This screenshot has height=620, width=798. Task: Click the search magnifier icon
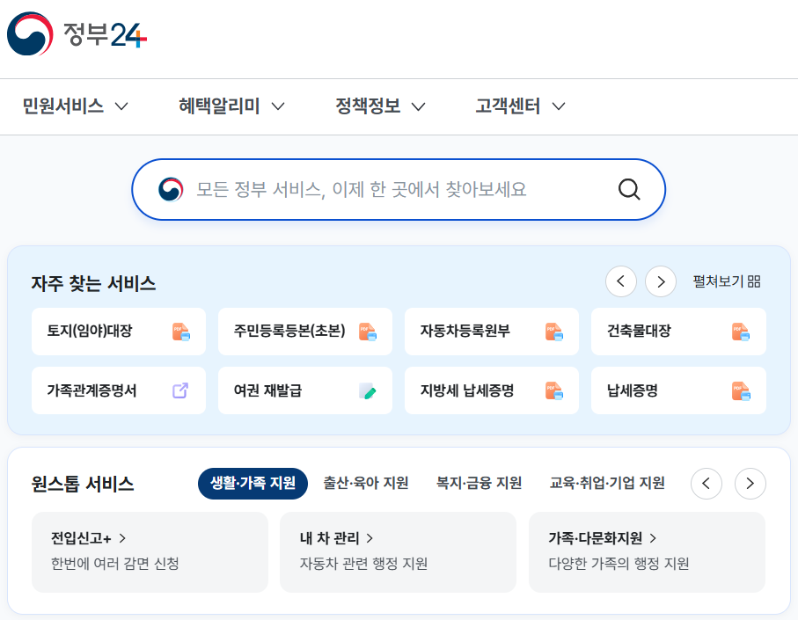click(x=628, y=189)
